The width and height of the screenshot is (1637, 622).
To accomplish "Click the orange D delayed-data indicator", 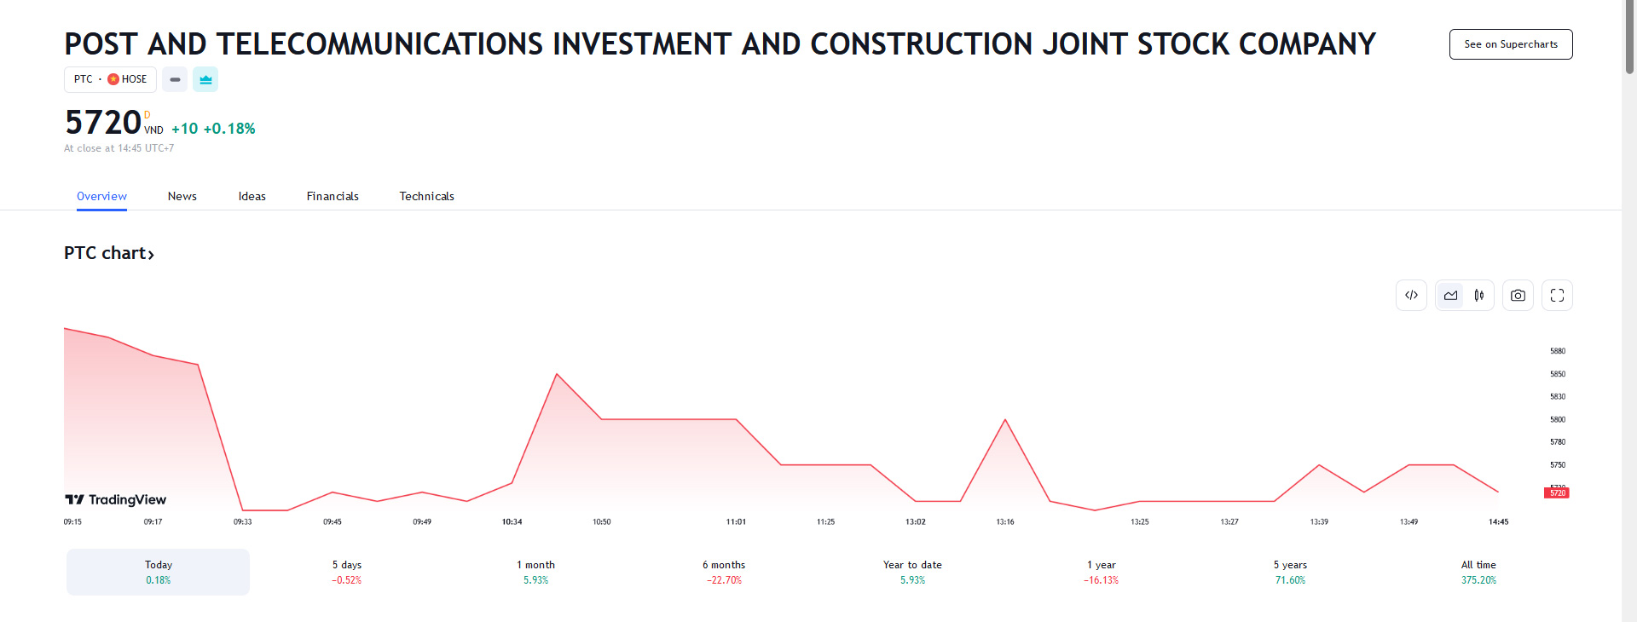I will [148, 115].
